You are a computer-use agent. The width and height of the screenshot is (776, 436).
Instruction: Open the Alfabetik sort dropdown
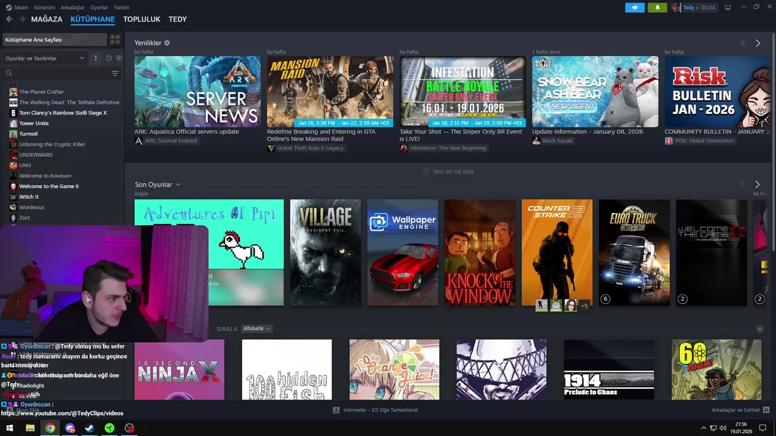[256, 329]
